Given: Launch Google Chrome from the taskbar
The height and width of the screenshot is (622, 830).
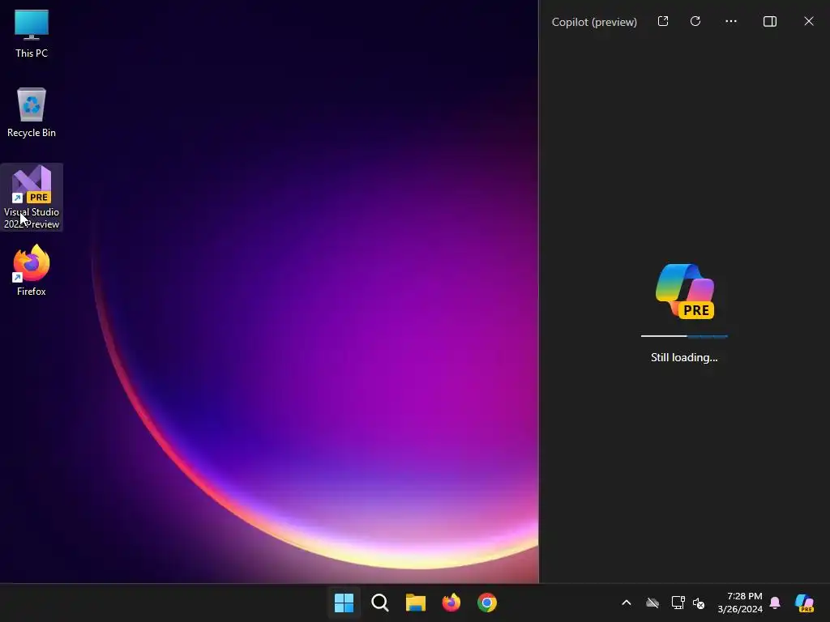Looking at the screenshot, I should coord(487,603).
